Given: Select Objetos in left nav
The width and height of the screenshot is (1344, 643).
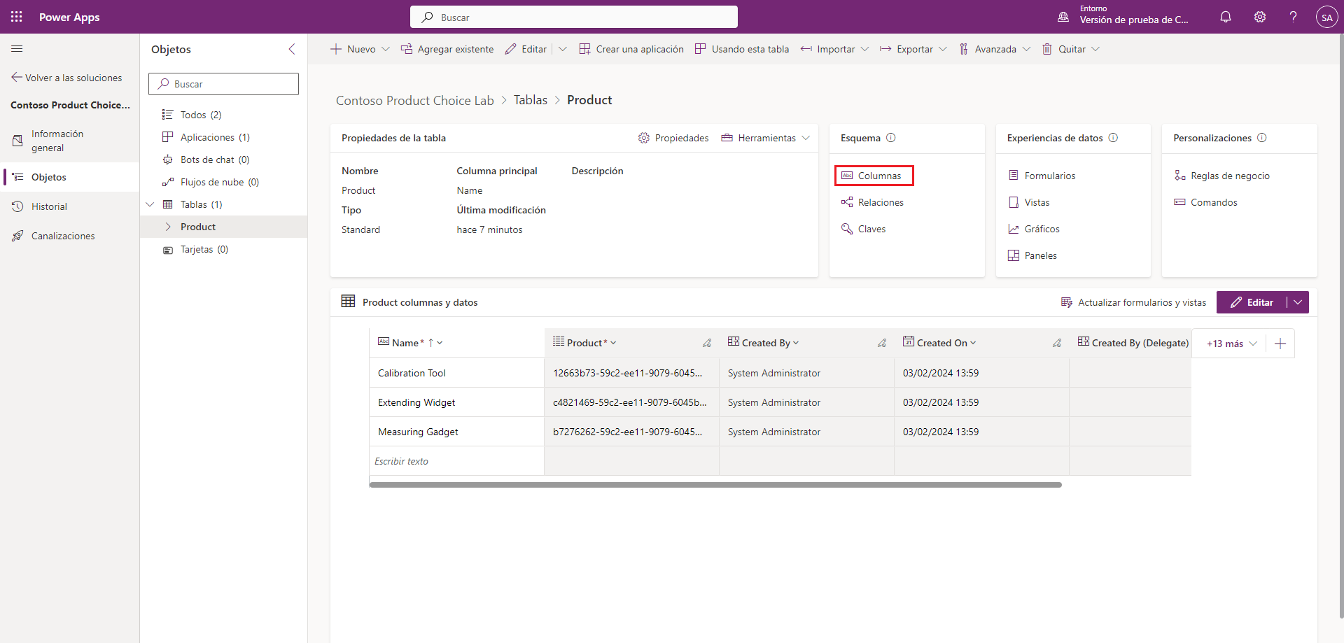Looking at the screenshot, I should coord(69,177).
